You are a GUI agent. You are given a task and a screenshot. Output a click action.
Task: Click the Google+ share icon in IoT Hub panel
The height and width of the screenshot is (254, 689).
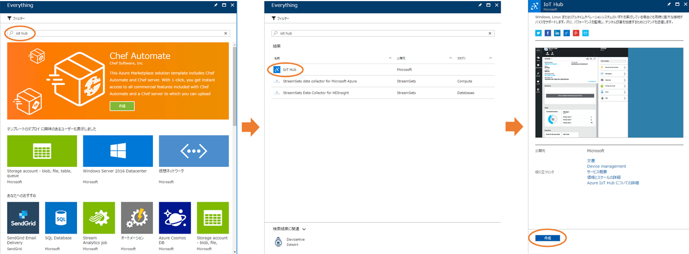[576, 33]
